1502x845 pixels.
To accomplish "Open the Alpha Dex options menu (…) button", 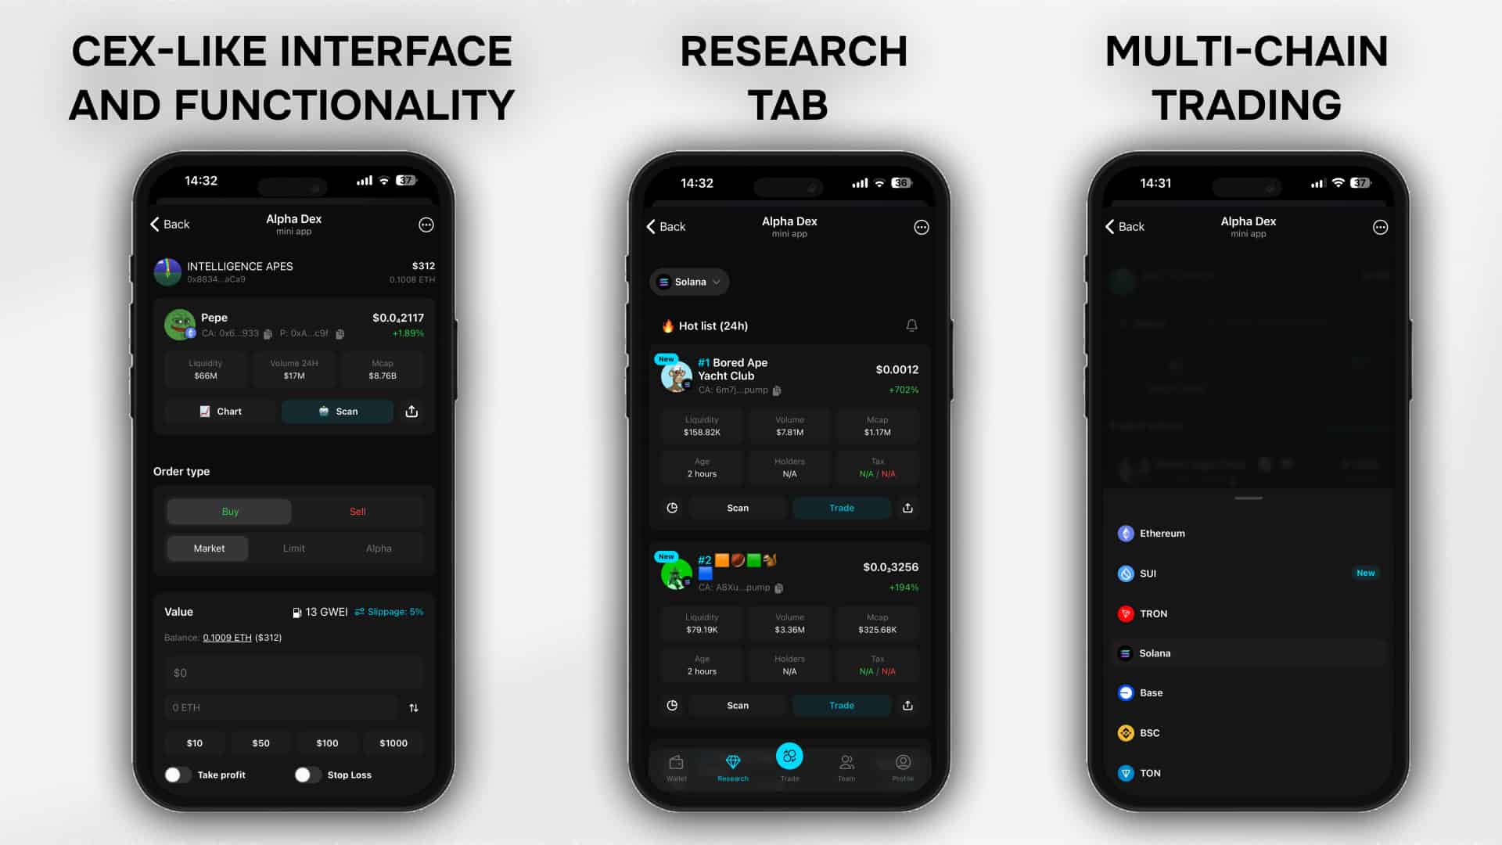I will click(x=426, y=224).
